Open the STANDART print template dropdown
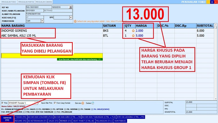Image resolution: width=218 pixels, height=123 pixels. point(36,103)
